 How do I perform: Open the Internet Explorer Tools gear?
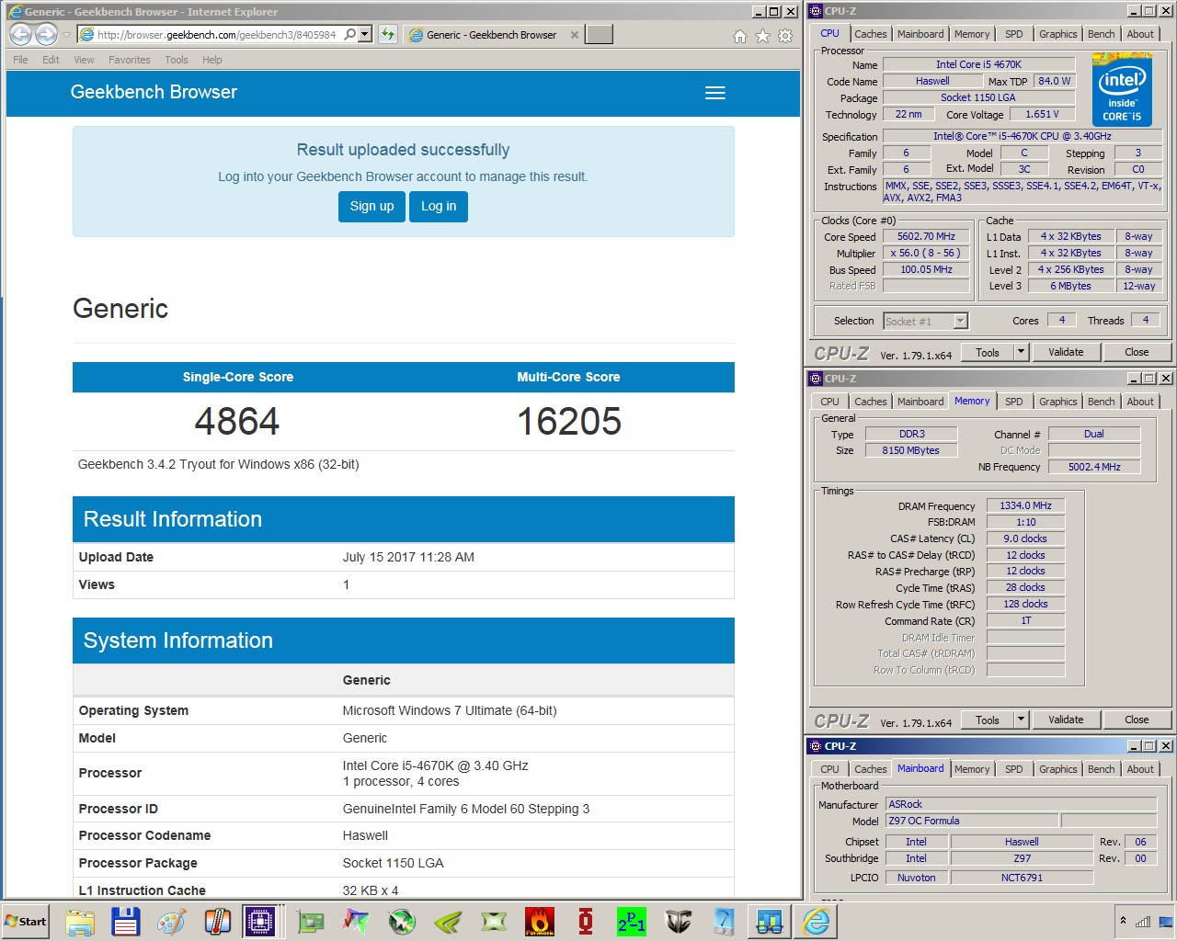click(x=785, y=36)
